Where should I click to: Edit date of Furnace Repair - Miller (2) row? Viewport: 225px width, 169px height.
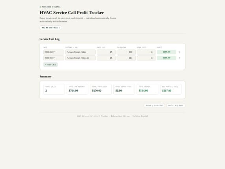point(54,58)
